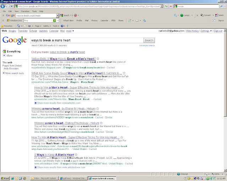Click the Home page icon

coord(18,26)
